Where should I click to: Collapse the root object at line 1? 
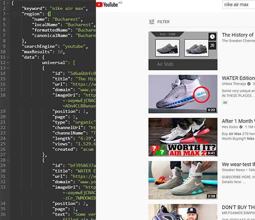8,3
